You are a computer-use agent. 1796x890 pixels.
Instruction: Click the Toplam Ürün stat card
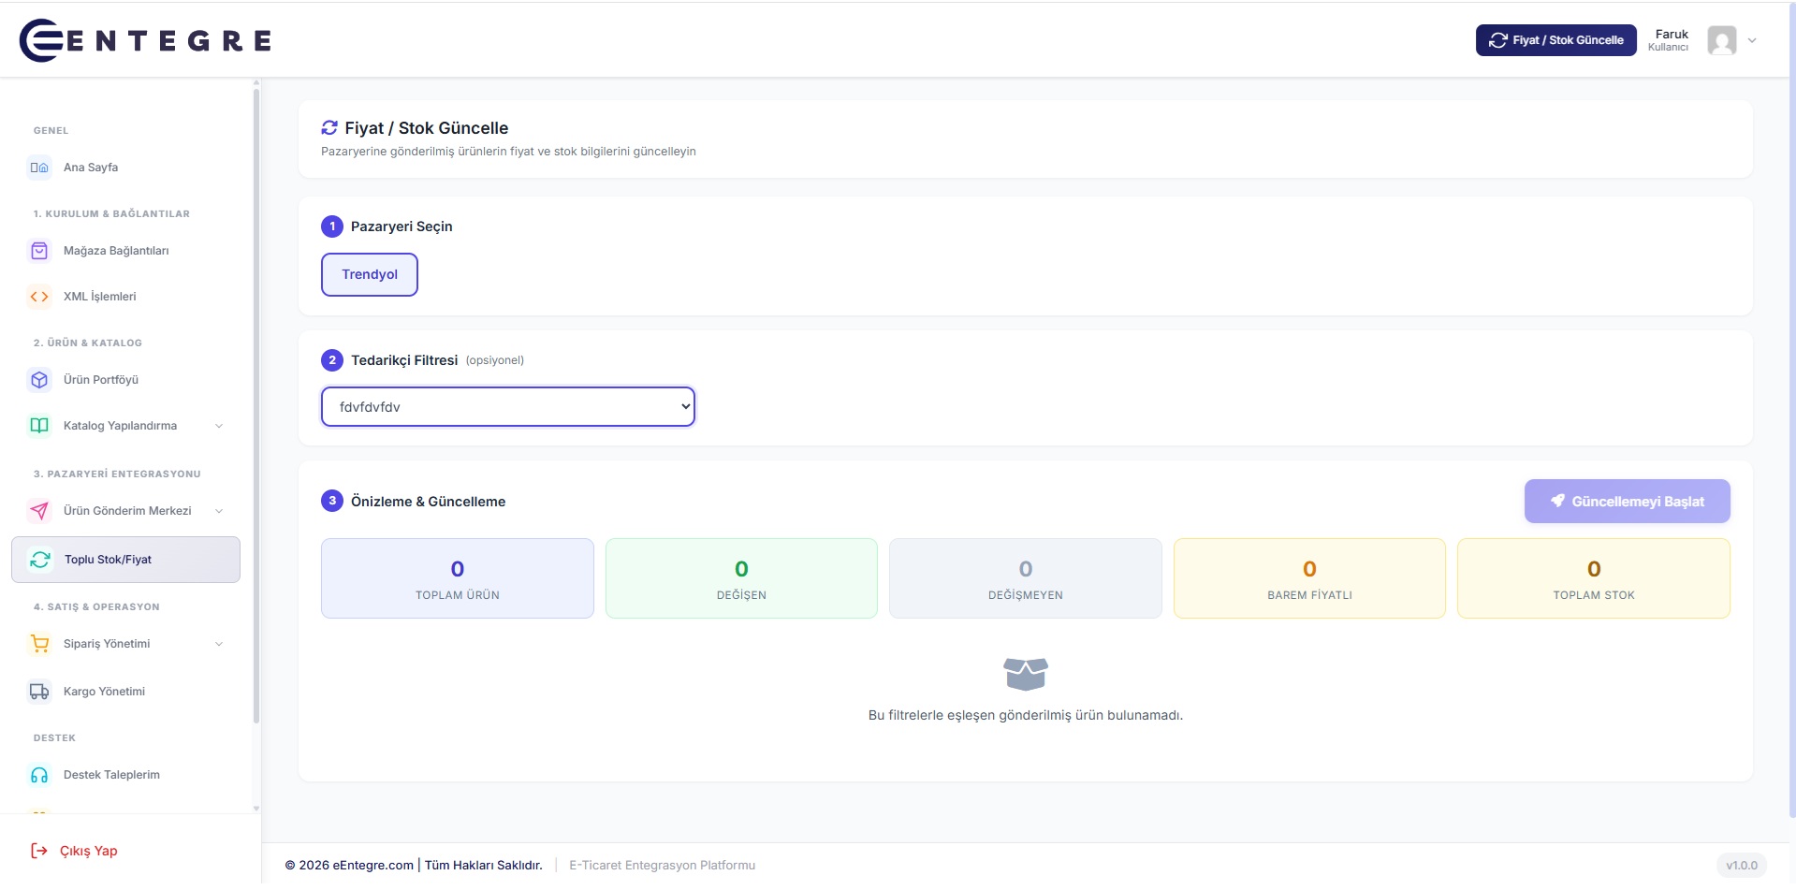pyautogui.click(x=458, y=578)
